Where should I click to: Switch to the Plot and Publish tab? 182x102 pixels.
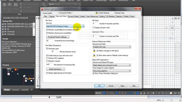[73, 16]
